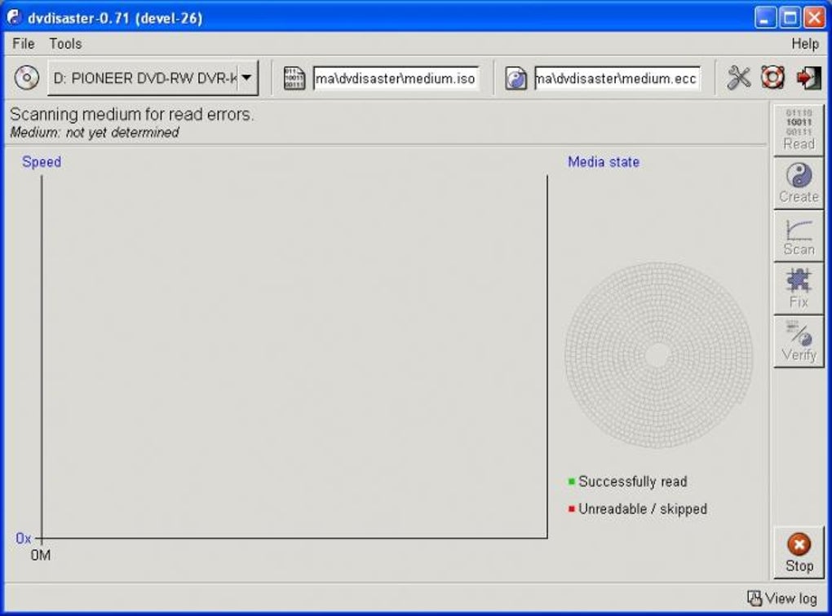
Task: Click the 0M axis label
Action: [40, 556]
